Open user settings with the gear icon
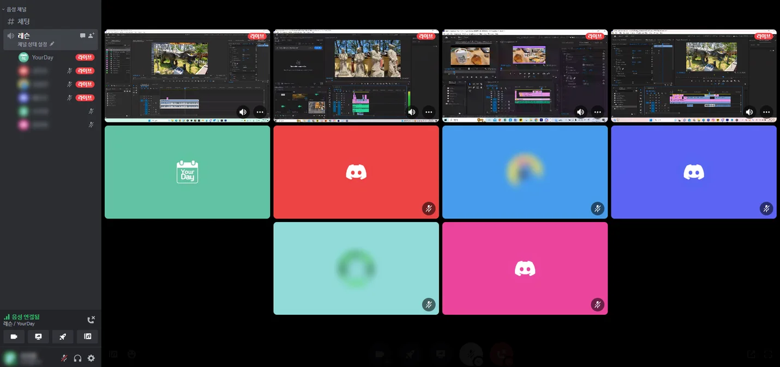The image size is (780, 367). pos(91,358)
